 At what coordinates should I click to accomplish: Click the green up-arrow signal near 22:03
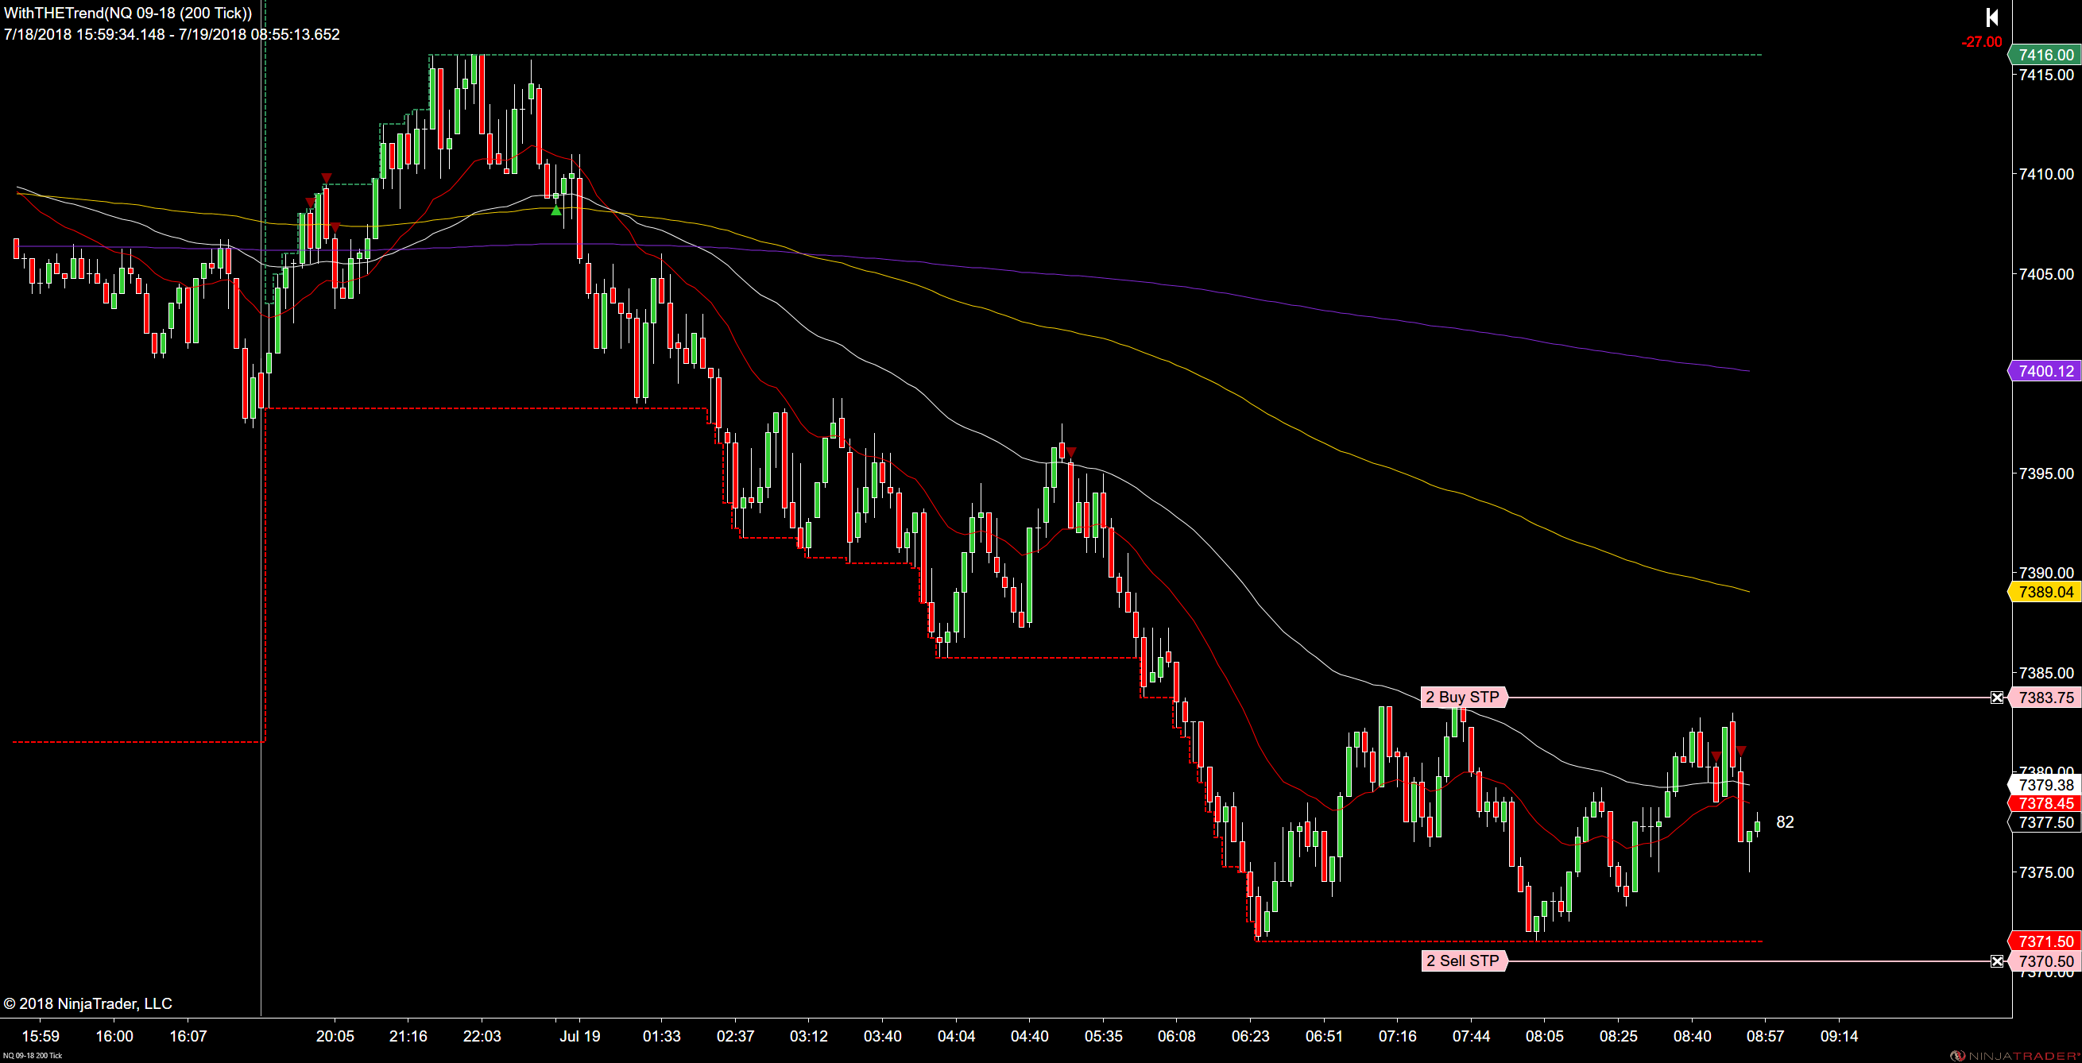pos(556,210)
